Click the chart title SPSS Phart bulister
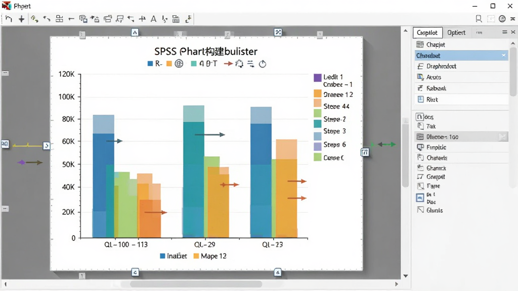Image resolution: width=518 pixels, height=291 pixels. [206, 52]
